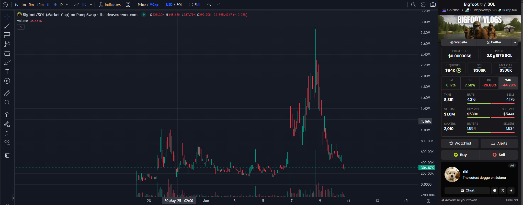Screen dimensions: 523x205
Task: Click the add symbol plus icon
Action: pos(5,5)
